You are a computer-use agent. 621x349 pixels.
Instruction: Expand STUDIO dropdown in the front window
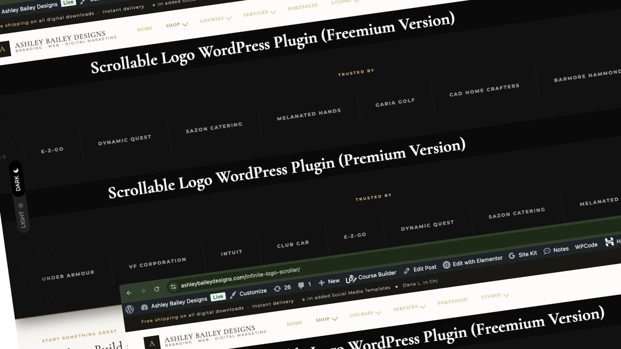coord(495,295)
